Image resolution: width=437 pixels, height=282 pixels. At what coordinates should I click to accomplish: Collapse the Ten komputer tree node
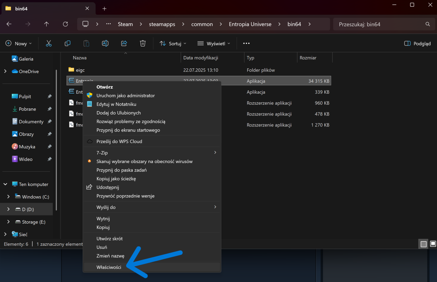5,184
